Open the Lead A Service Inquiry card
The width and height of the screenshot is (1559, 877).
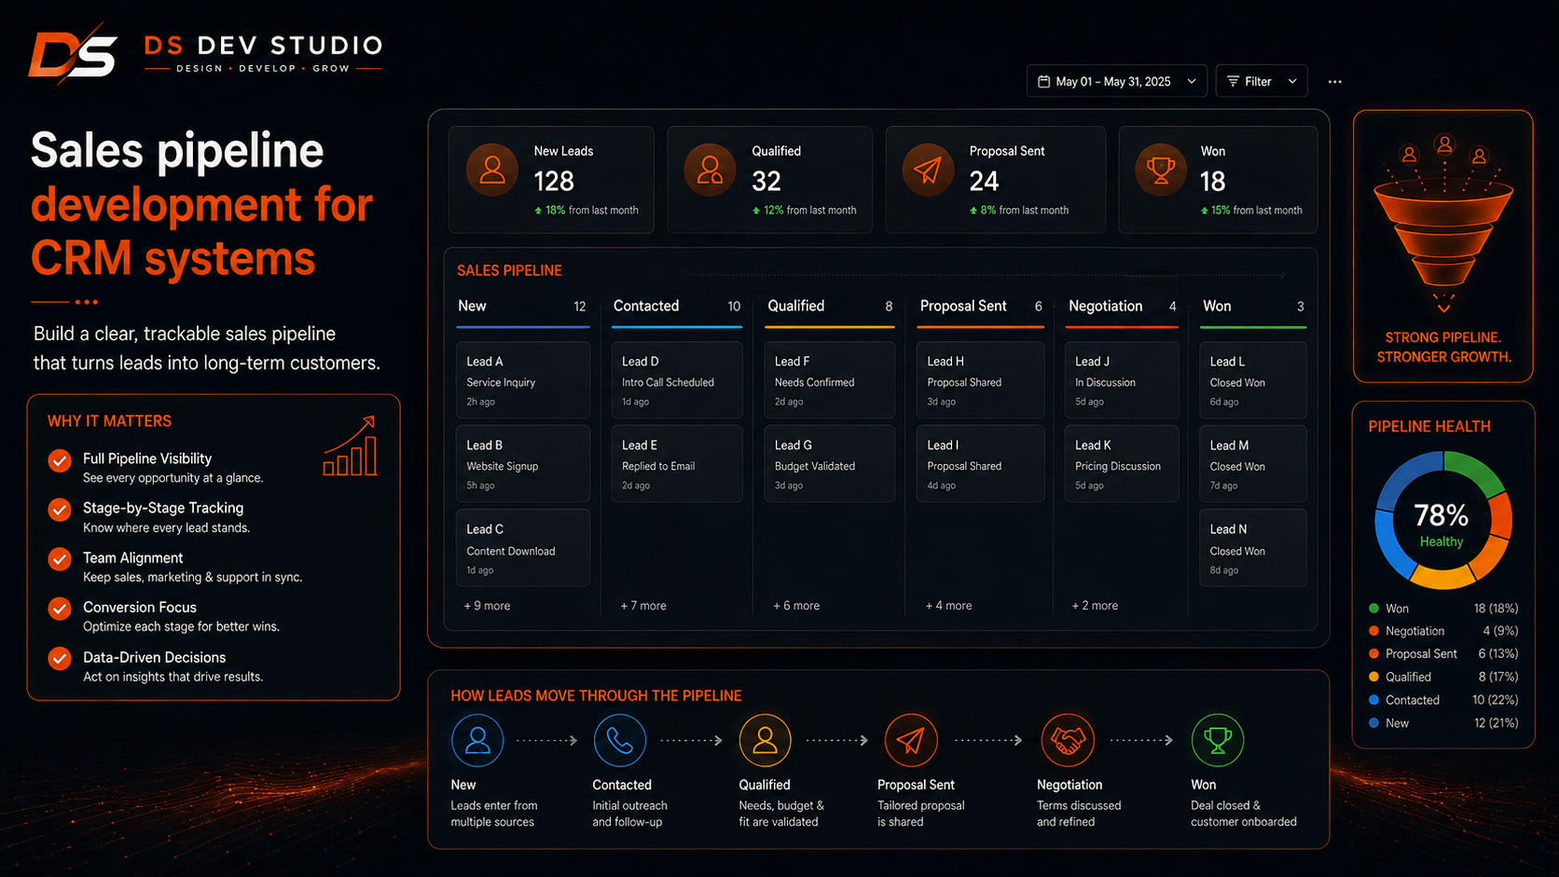tap(523, 380)
